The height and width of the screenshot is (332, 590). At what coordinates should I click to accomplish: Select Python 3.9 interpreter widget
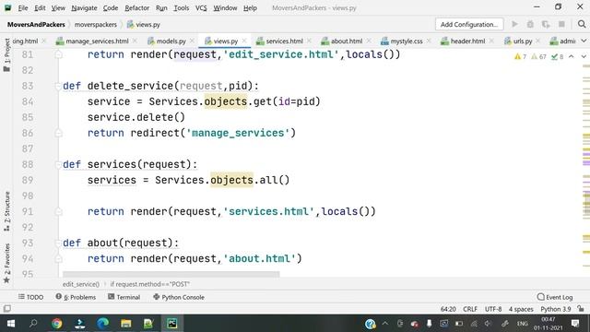[x=556, y=309]
